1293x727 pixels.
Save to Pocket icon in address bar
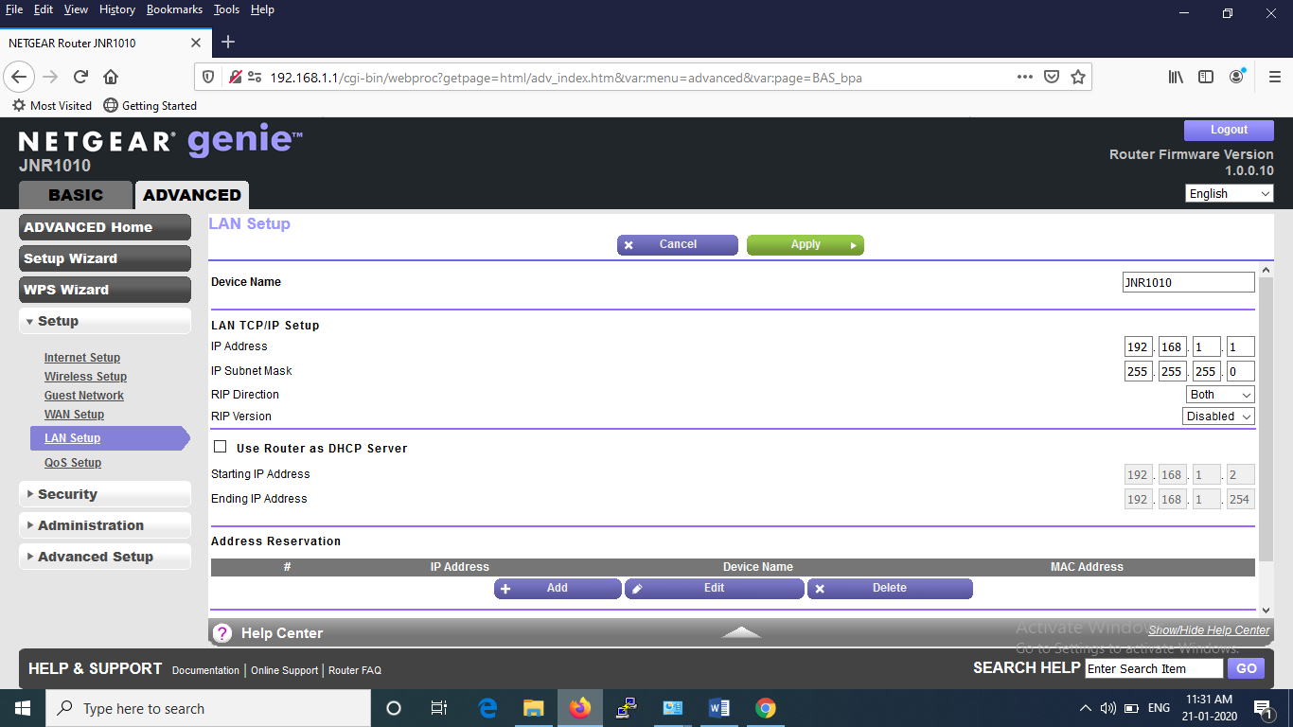coord(1052,77)
